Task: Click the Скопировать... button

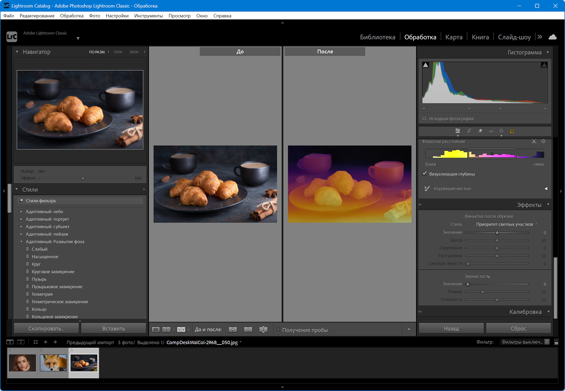Action: pos(46,328)
